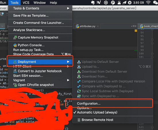Click the Sync with Deployed to ... icon

click(79, 96)
